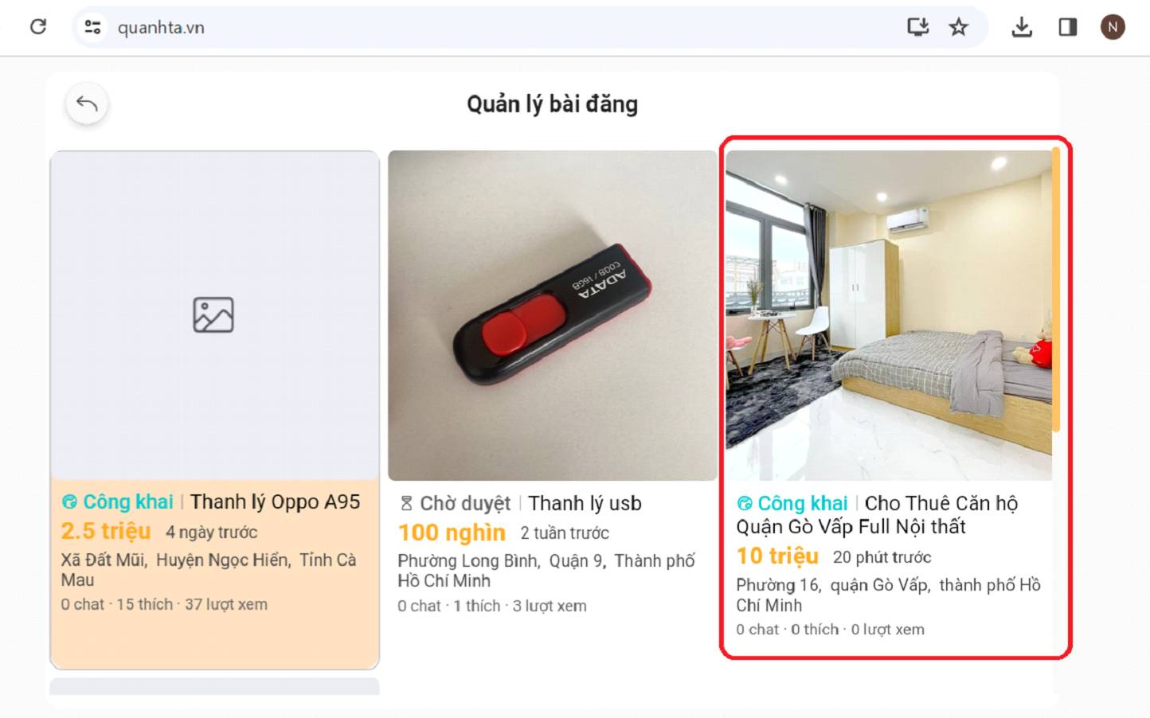Image resolution: width=1150 pixels, height=718 pixels.
Task: Reload the page with refresh icon
Action: click(38, 27)
